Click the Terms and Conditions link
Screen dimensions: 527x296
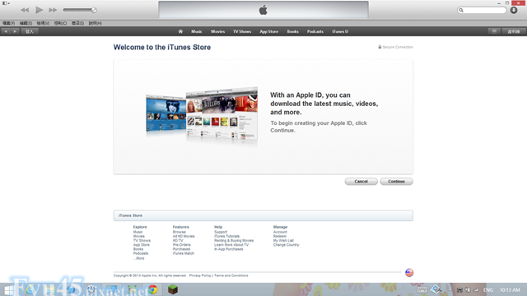[x=231, y=275]
